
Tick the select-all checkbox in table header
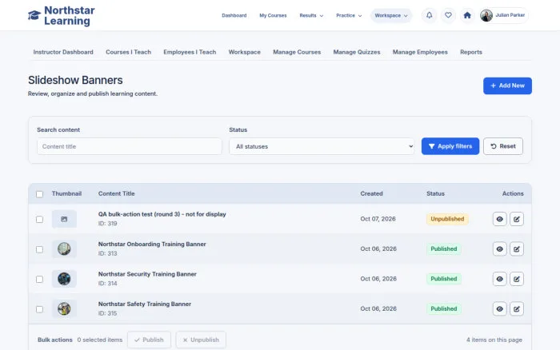click(40, 194)
